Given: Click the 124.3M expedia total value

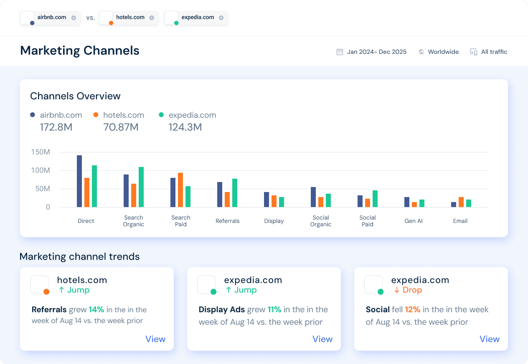Looking at the screenshot, I should [185, 127].
